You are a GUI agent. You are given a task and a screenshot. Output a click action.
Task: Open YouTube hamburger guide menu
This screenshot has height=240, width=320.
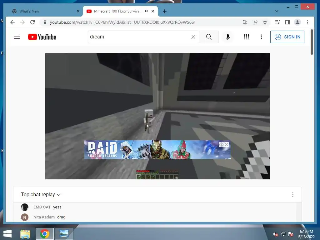tap(17, 37)
